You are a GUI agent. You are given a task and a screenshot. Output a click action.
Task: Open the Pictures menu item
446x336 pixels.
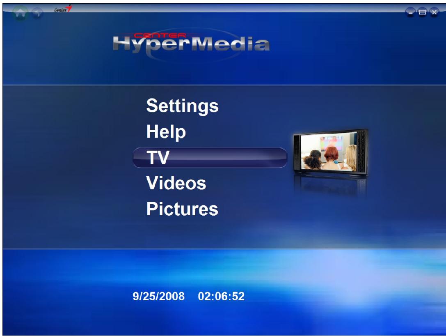182,209
